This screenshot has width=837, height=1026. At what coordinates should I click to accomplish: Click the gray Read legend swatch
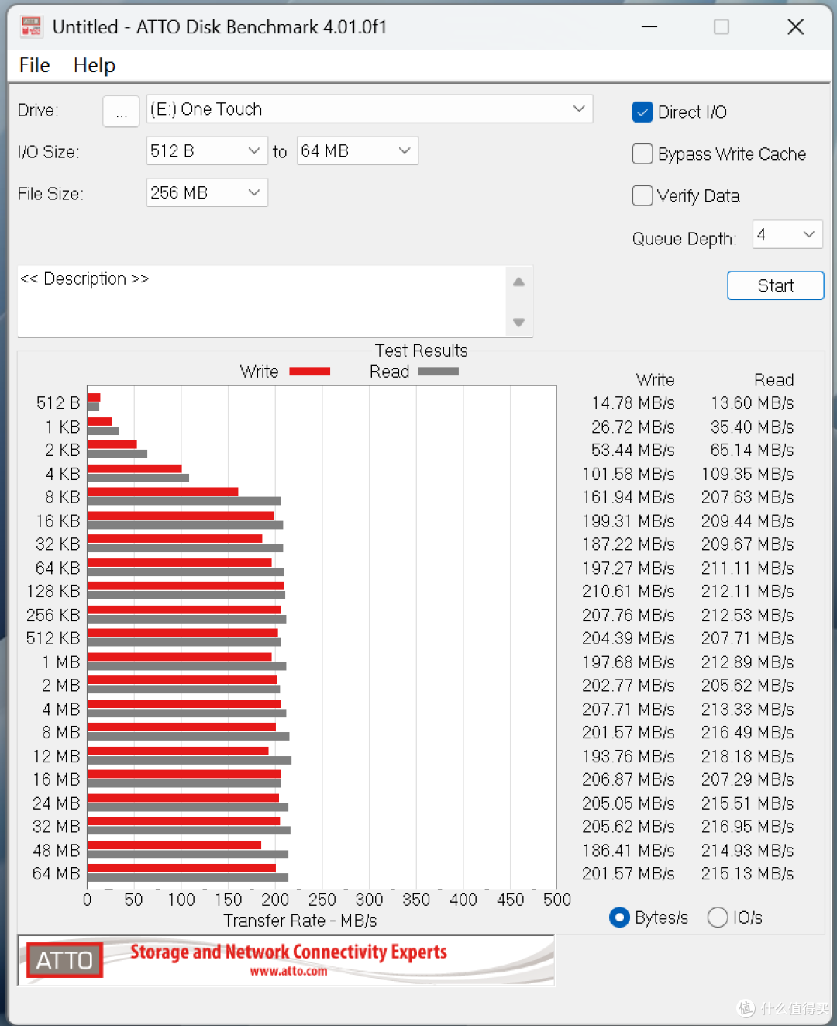point(438,371)
